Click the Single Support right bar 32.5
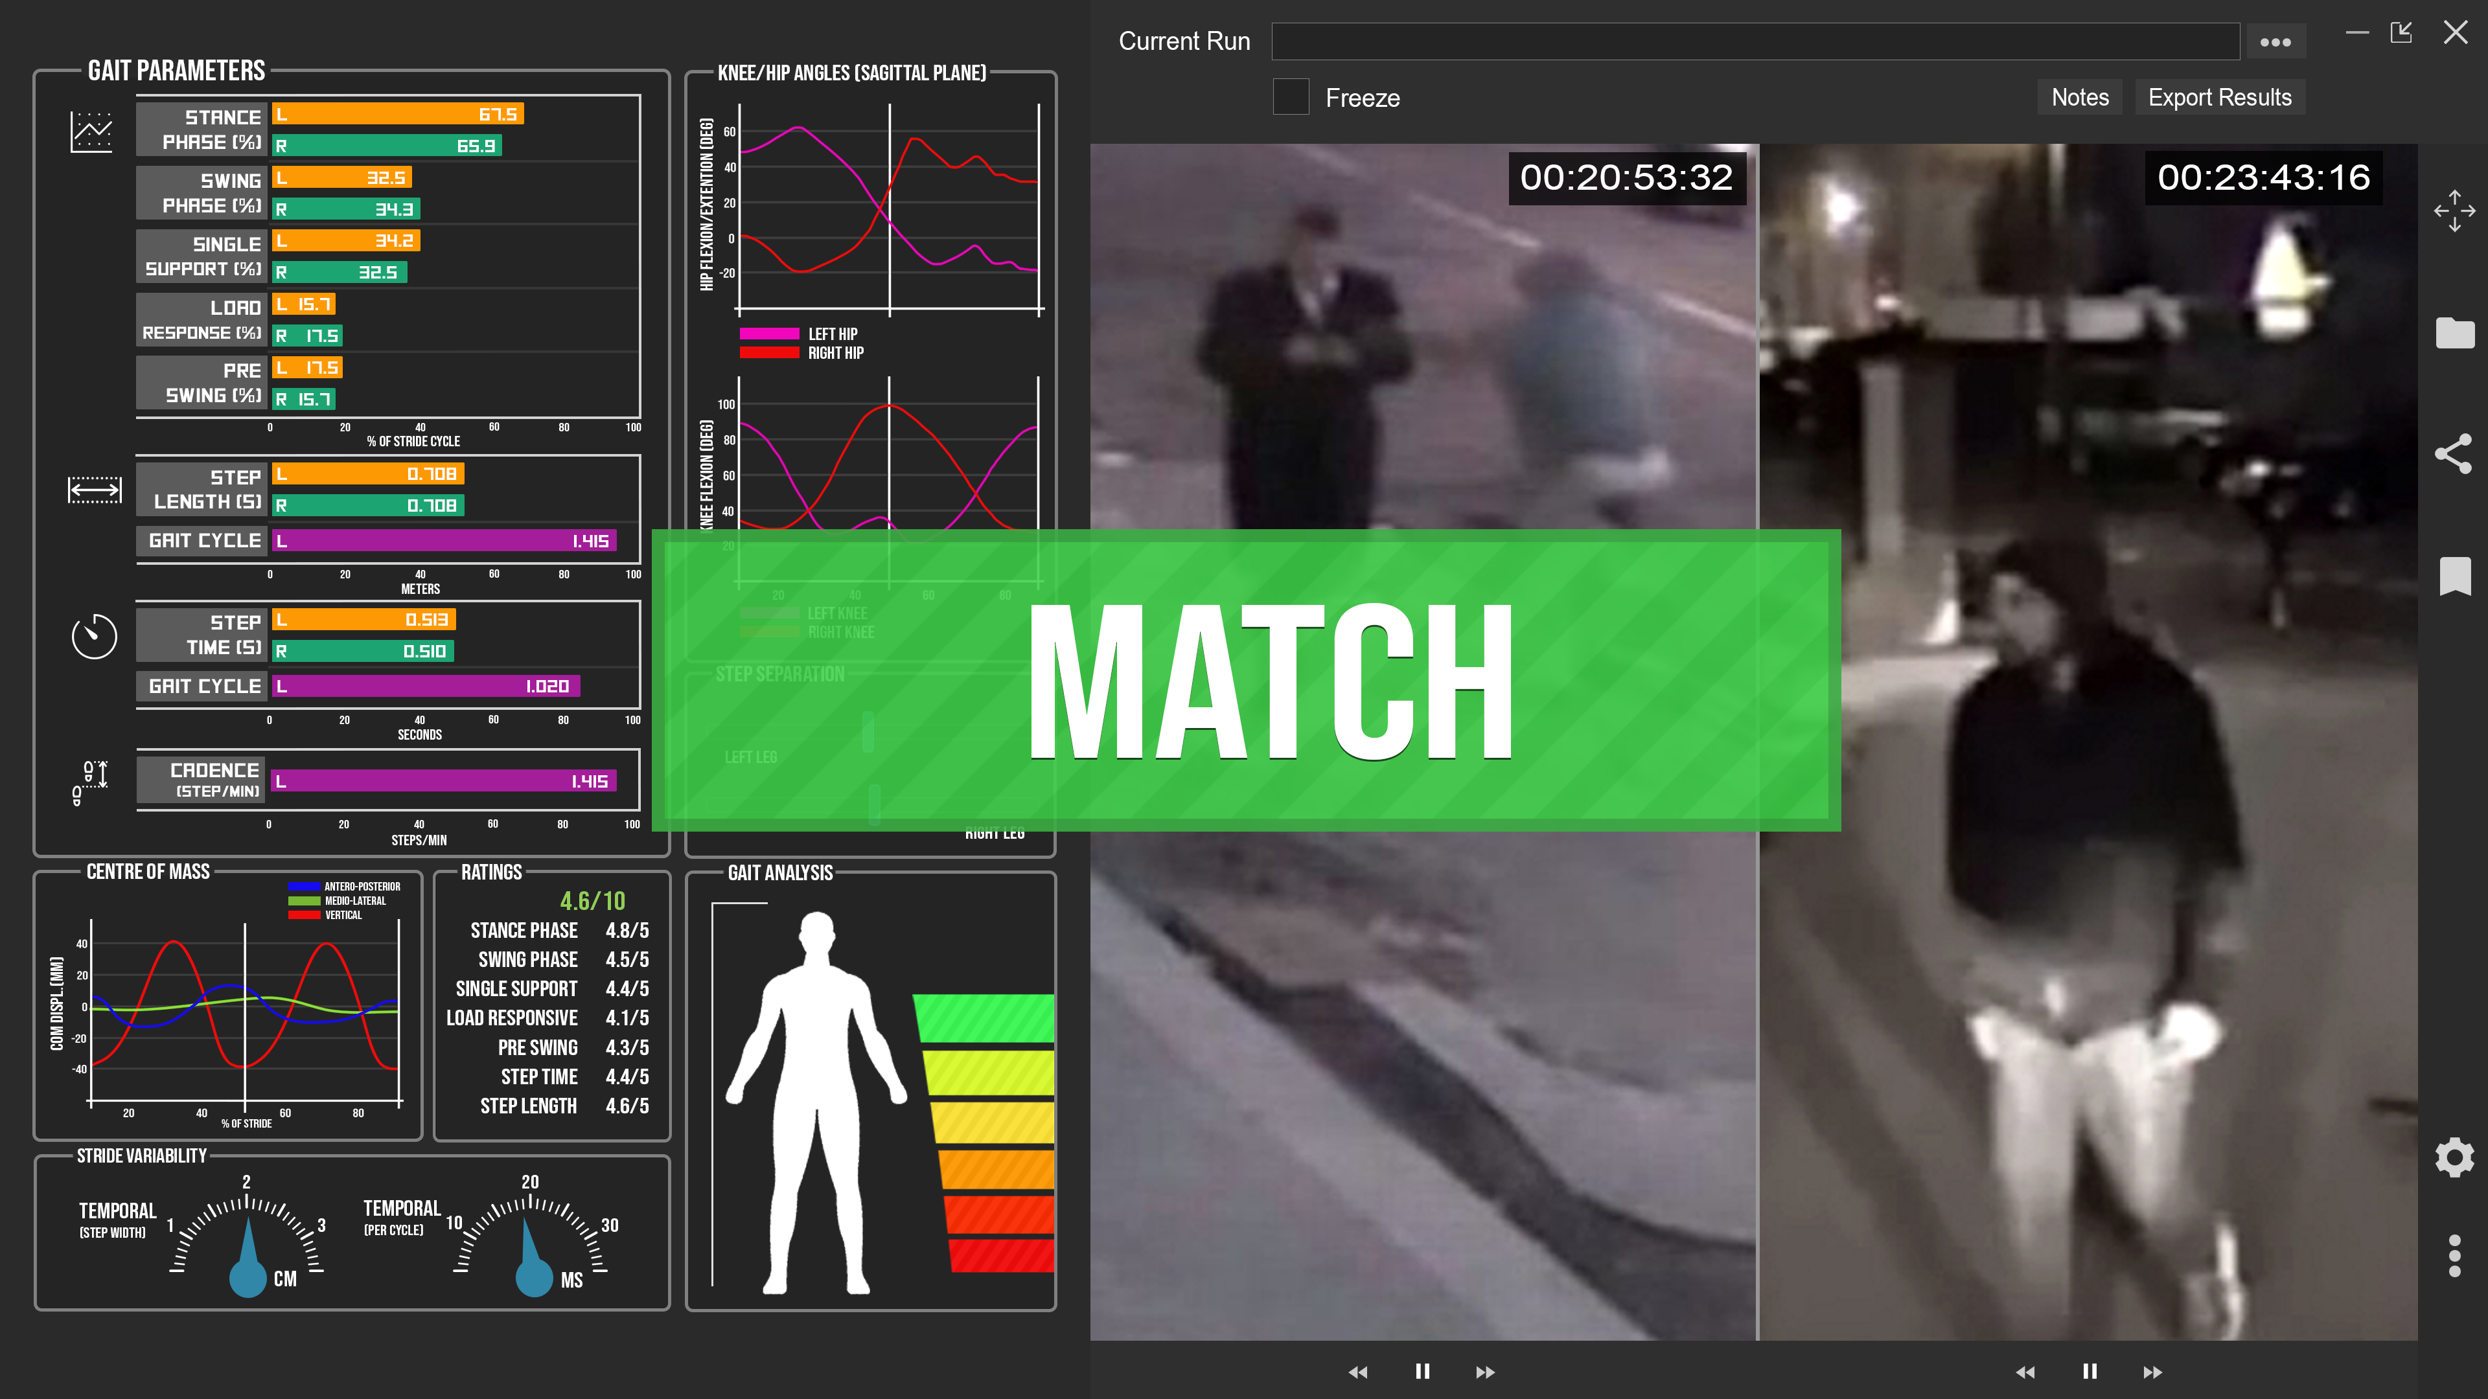This screenshot has width=2488, height=1399. [x=339, y=272]
